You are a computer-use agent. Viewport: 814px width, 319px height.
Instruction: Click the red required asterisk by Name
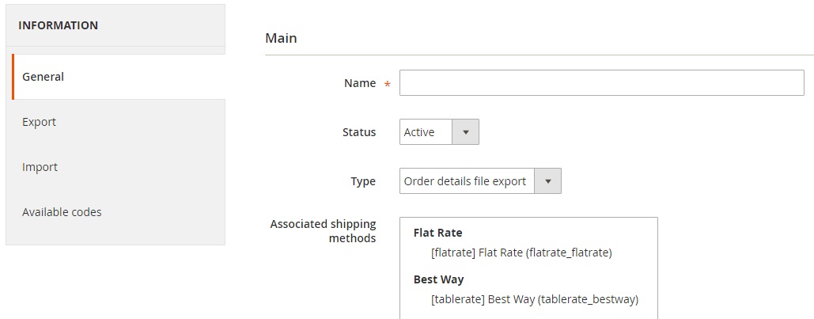pos(388,84)
